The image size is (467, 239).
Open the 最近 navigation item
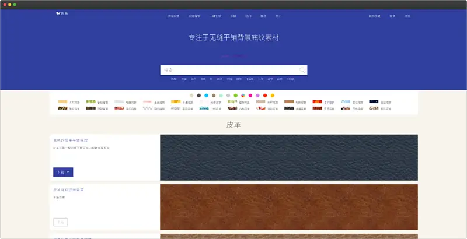point(263,16)
